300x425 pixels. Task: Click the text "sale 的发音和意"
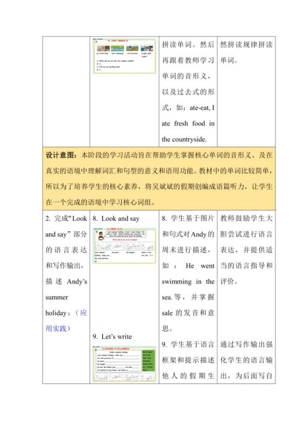click(x=188, y=313)
